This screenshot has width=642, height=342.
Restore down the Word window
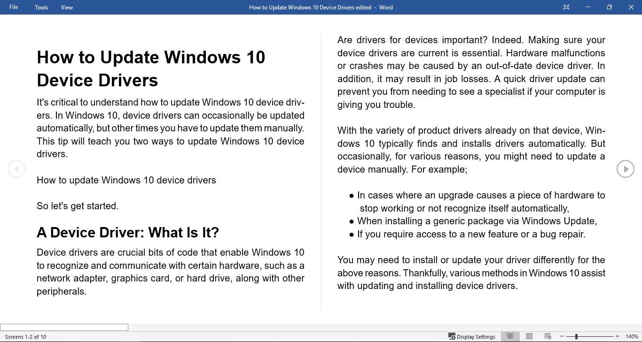(x=610, y=7)
